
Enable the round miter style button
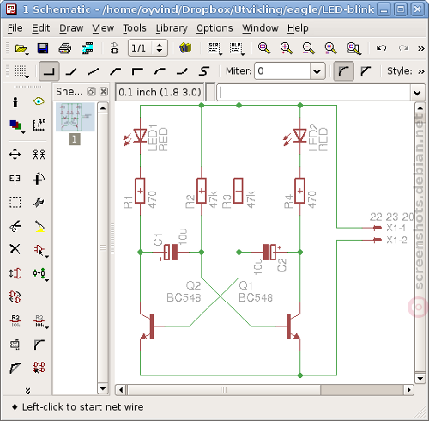pyautogui.click(x=343, y=71)
